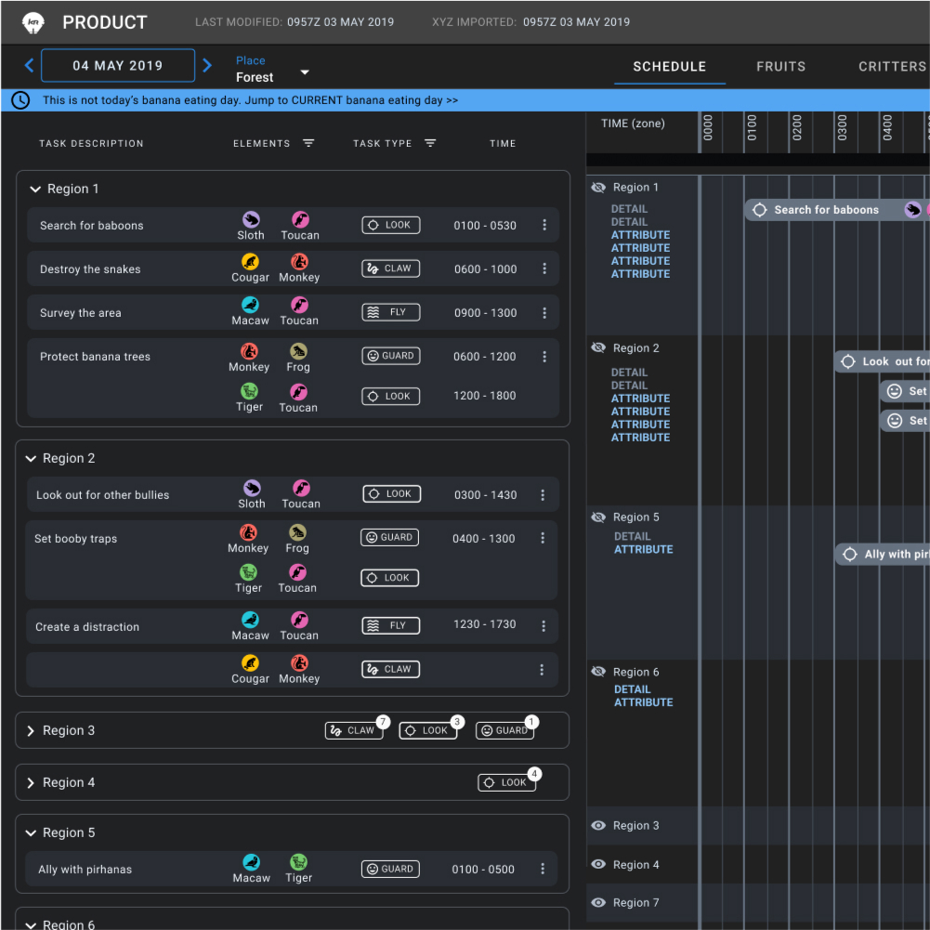The height and width of the screenshot is (930, 930).
Task: Click the app logo next to PRODUCT
Action: tap(33, 22)
